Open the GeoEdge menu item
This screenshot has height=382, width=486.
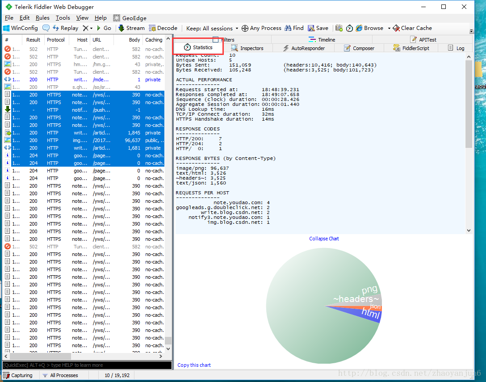pos(130,18)
